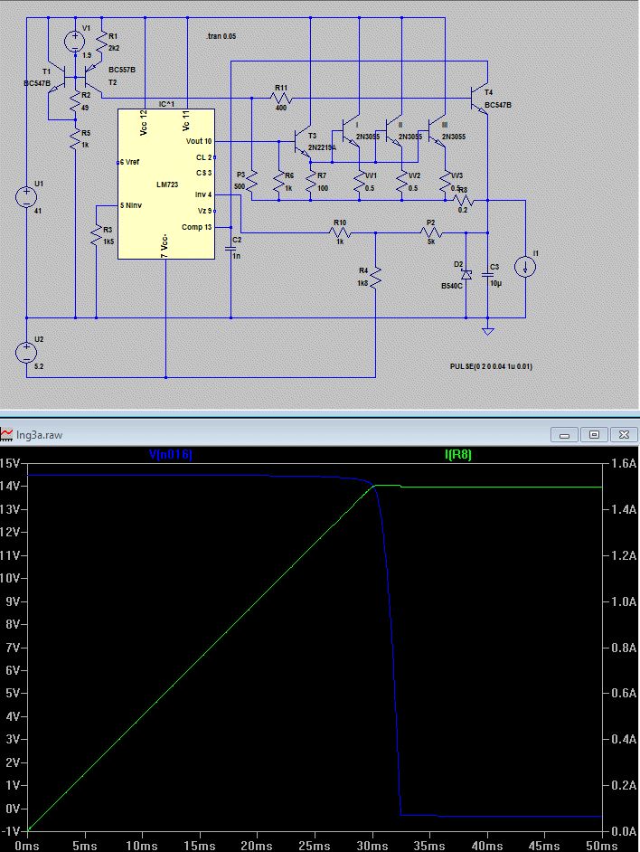Click the BC557B transistor label
This screenshot has width=640, height=852.
coord(122,70)
